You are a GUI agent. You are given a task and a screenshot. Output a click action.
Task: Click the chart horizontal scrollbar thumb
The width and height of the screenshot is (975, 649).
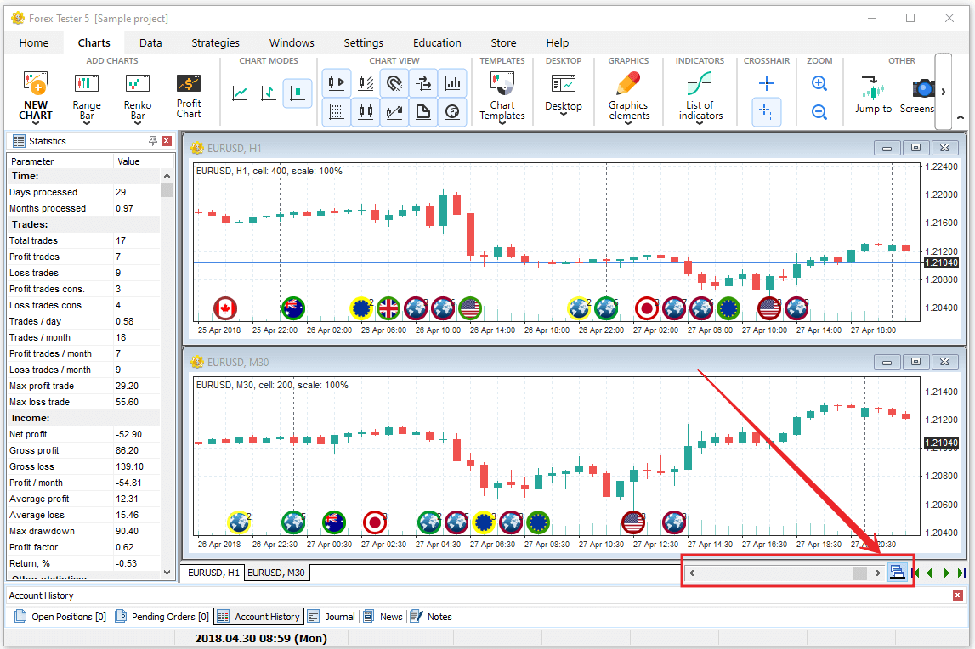860,573
